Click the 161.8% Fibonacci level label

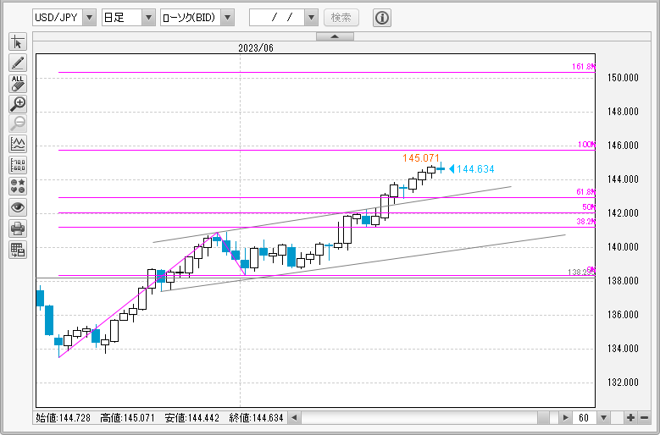coord(584,66)
